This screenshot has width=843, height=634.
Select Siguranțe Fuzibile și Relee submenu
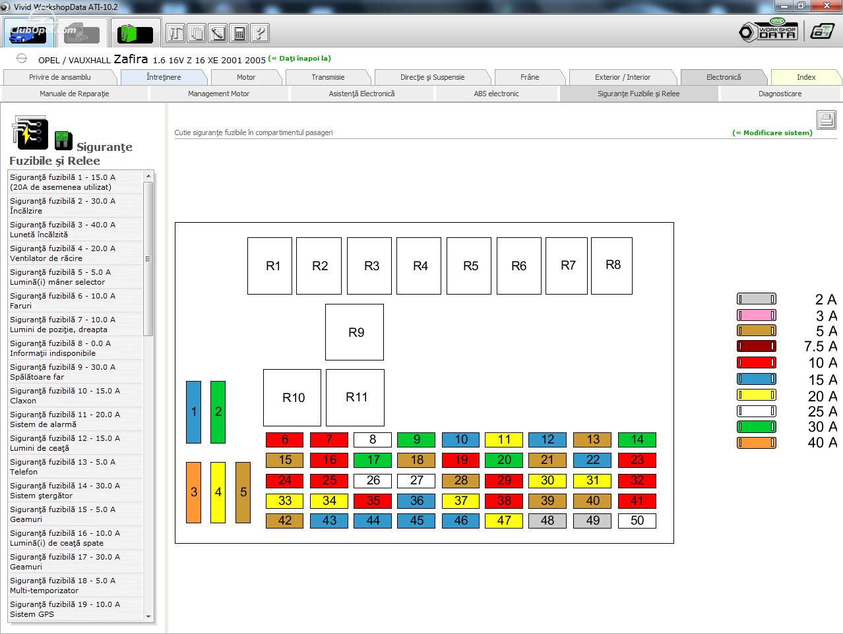639,94
